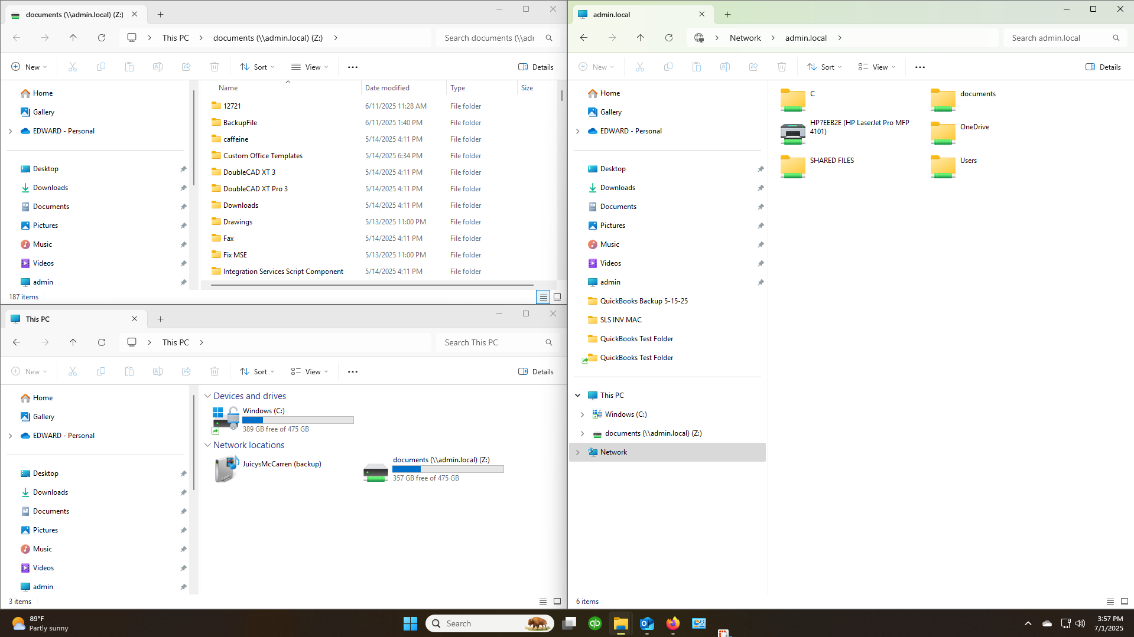Add a new tab in This PC window
The image size is (1134, 637).
[160, 319]
